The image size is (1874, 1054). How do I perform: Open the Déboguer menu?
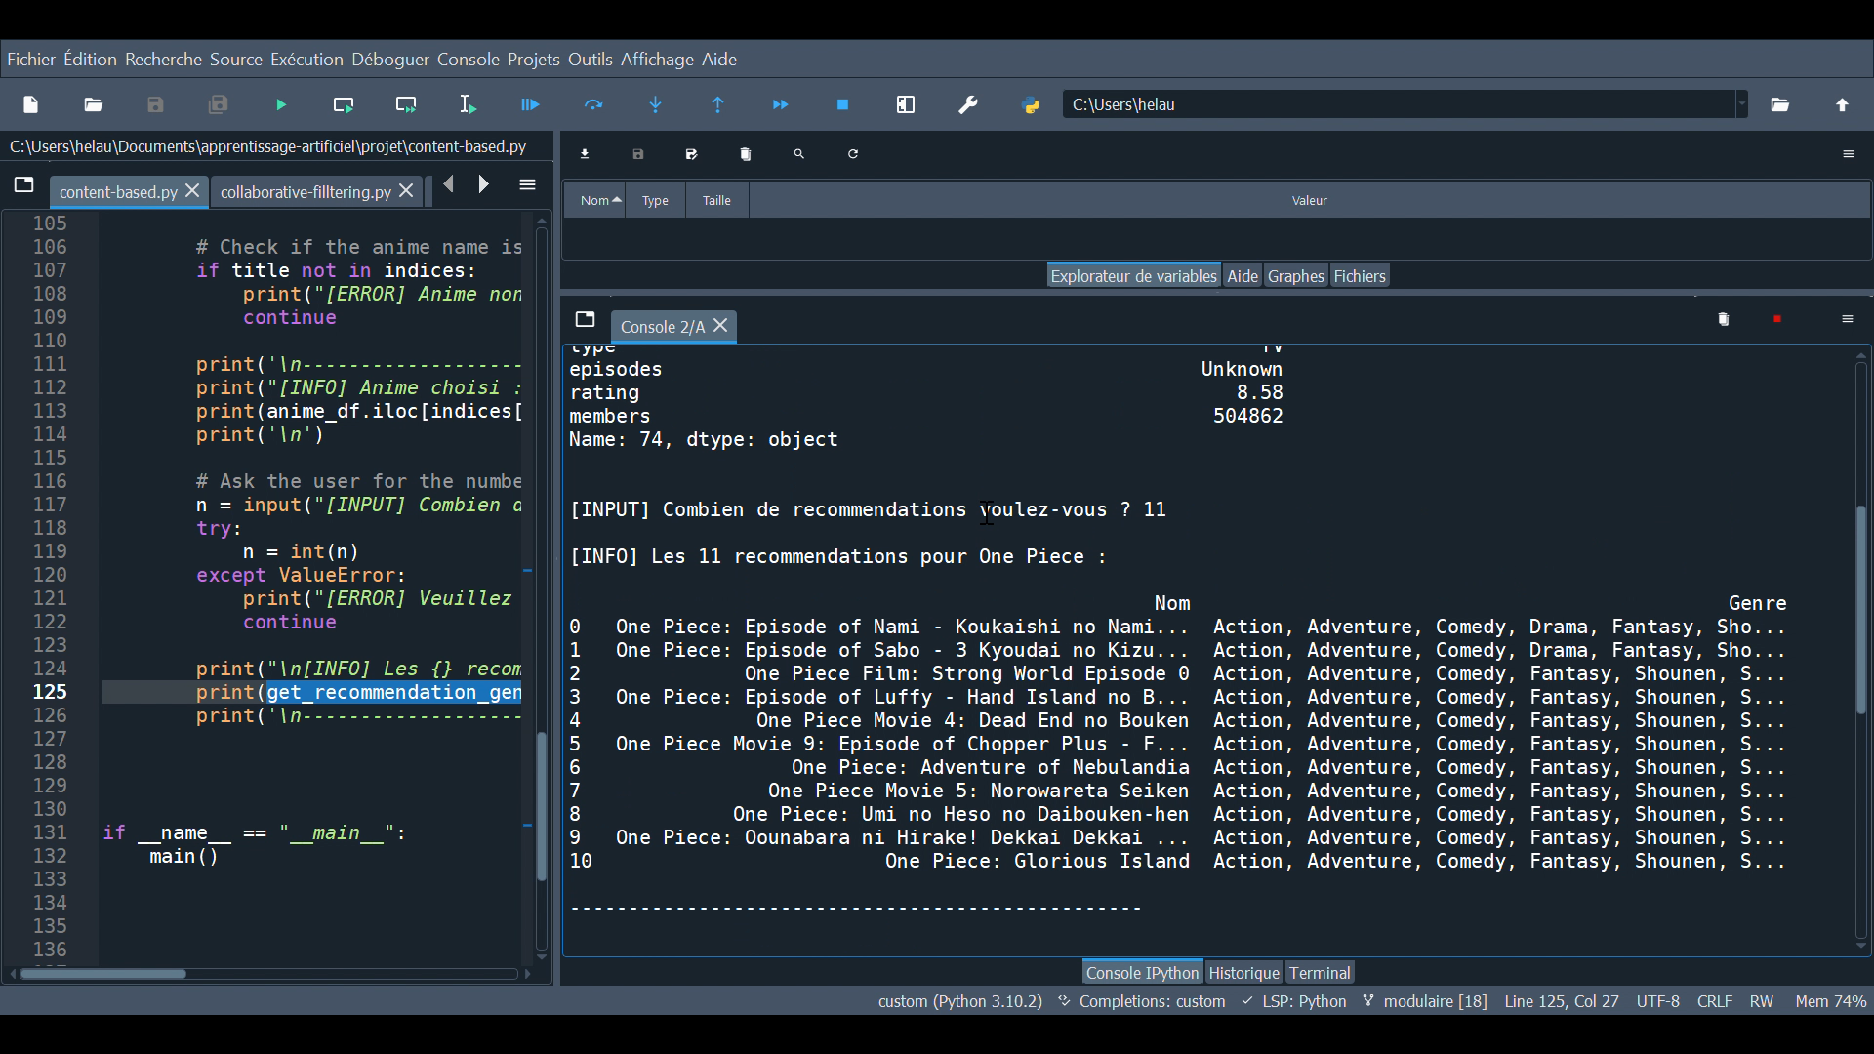(x=390, y=60)
